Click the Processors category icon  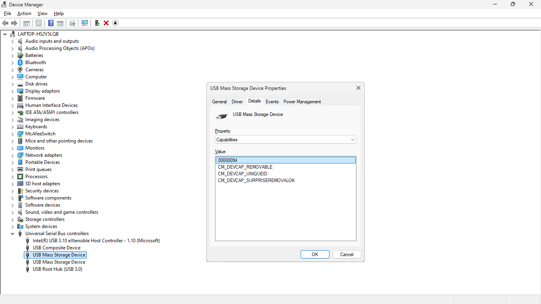[x=20, y=177]
